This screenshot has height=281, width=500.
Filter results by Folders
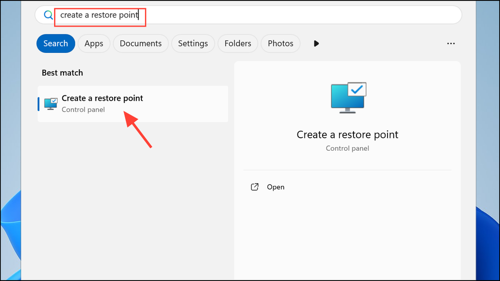click(x=237, y=43)
